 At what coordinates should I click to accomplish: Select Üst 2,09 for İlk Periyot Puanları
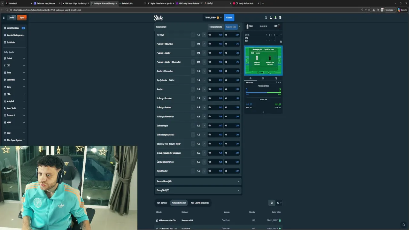tap(215, 98)
